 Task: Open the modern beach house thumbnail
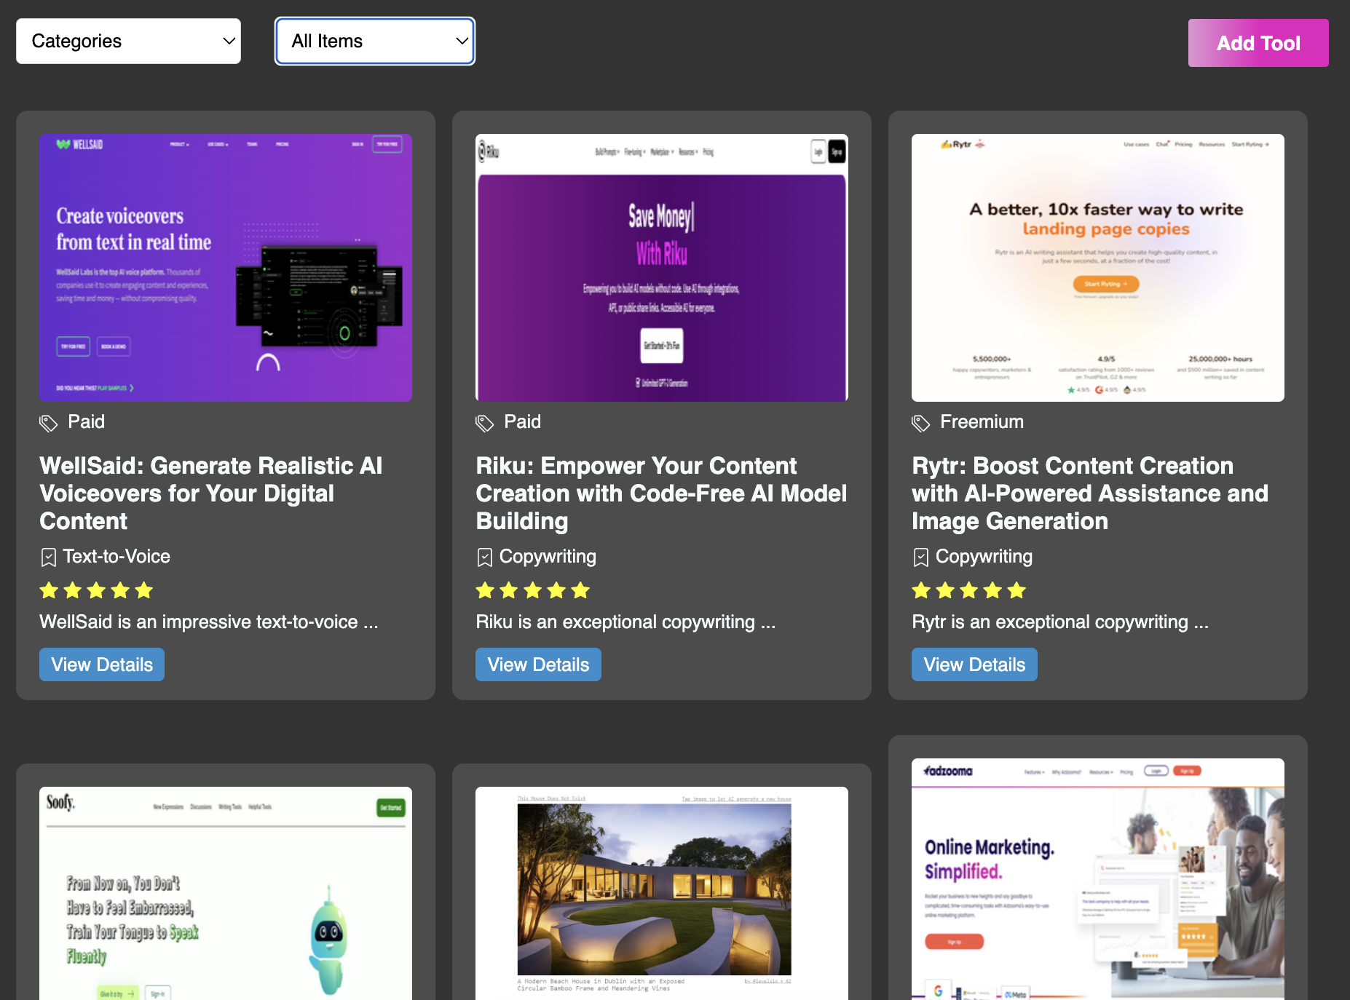(662, 893)
